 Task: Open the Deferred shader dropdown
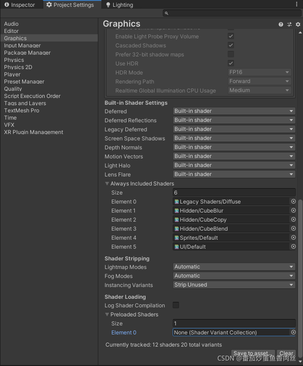click(x=234, y=111)
